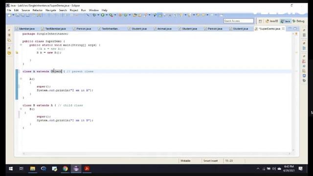313x176 pixels.
Task: Expand the New file dropdown arrow
Action: [13, 15]
